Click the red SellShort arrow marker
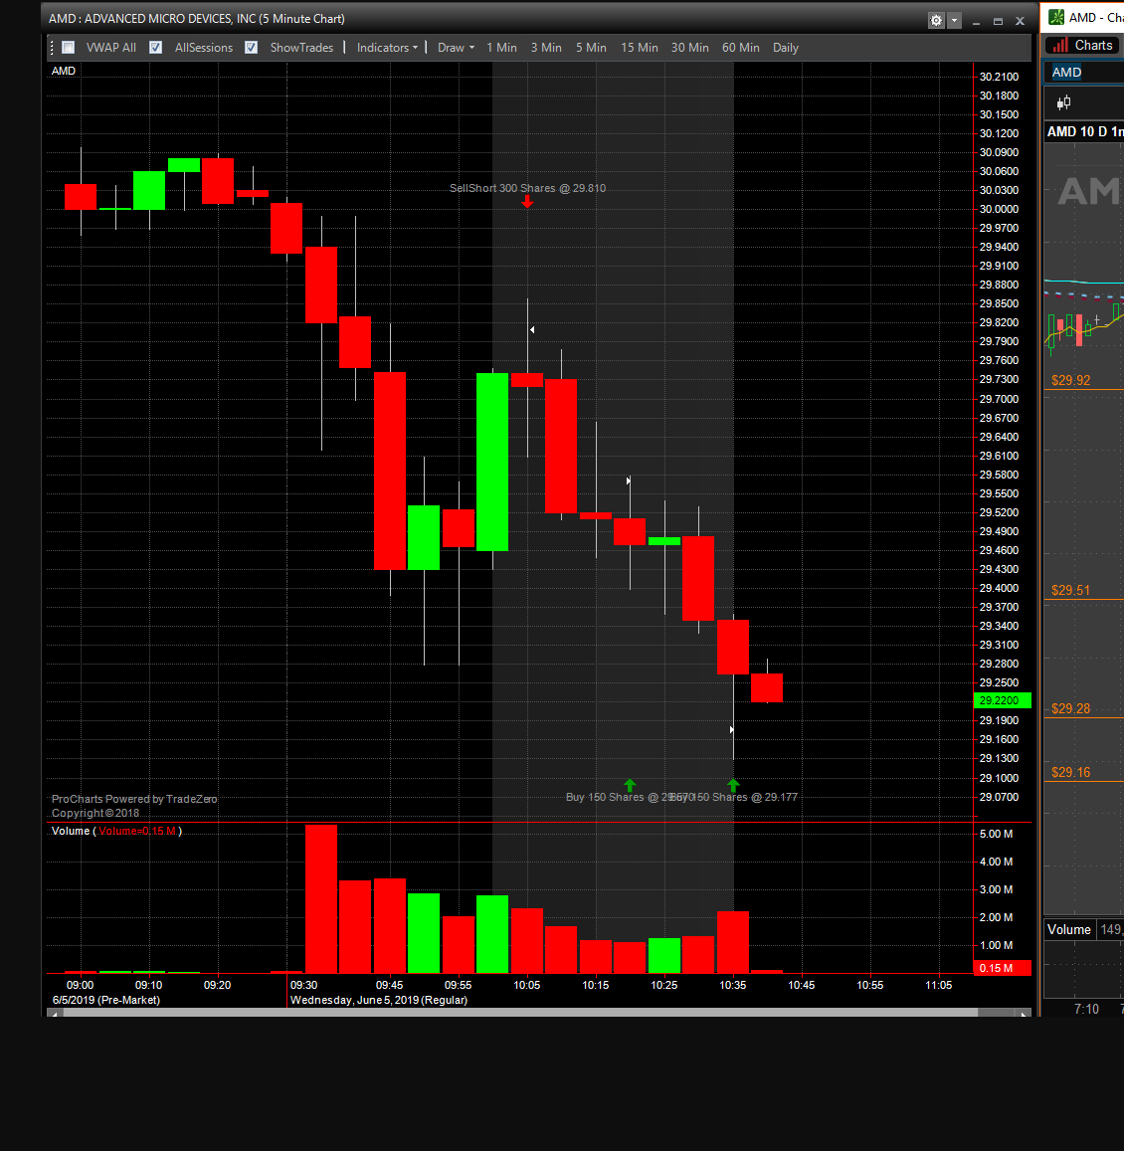Viewport: 1124px width, 1151px height. 527,202
